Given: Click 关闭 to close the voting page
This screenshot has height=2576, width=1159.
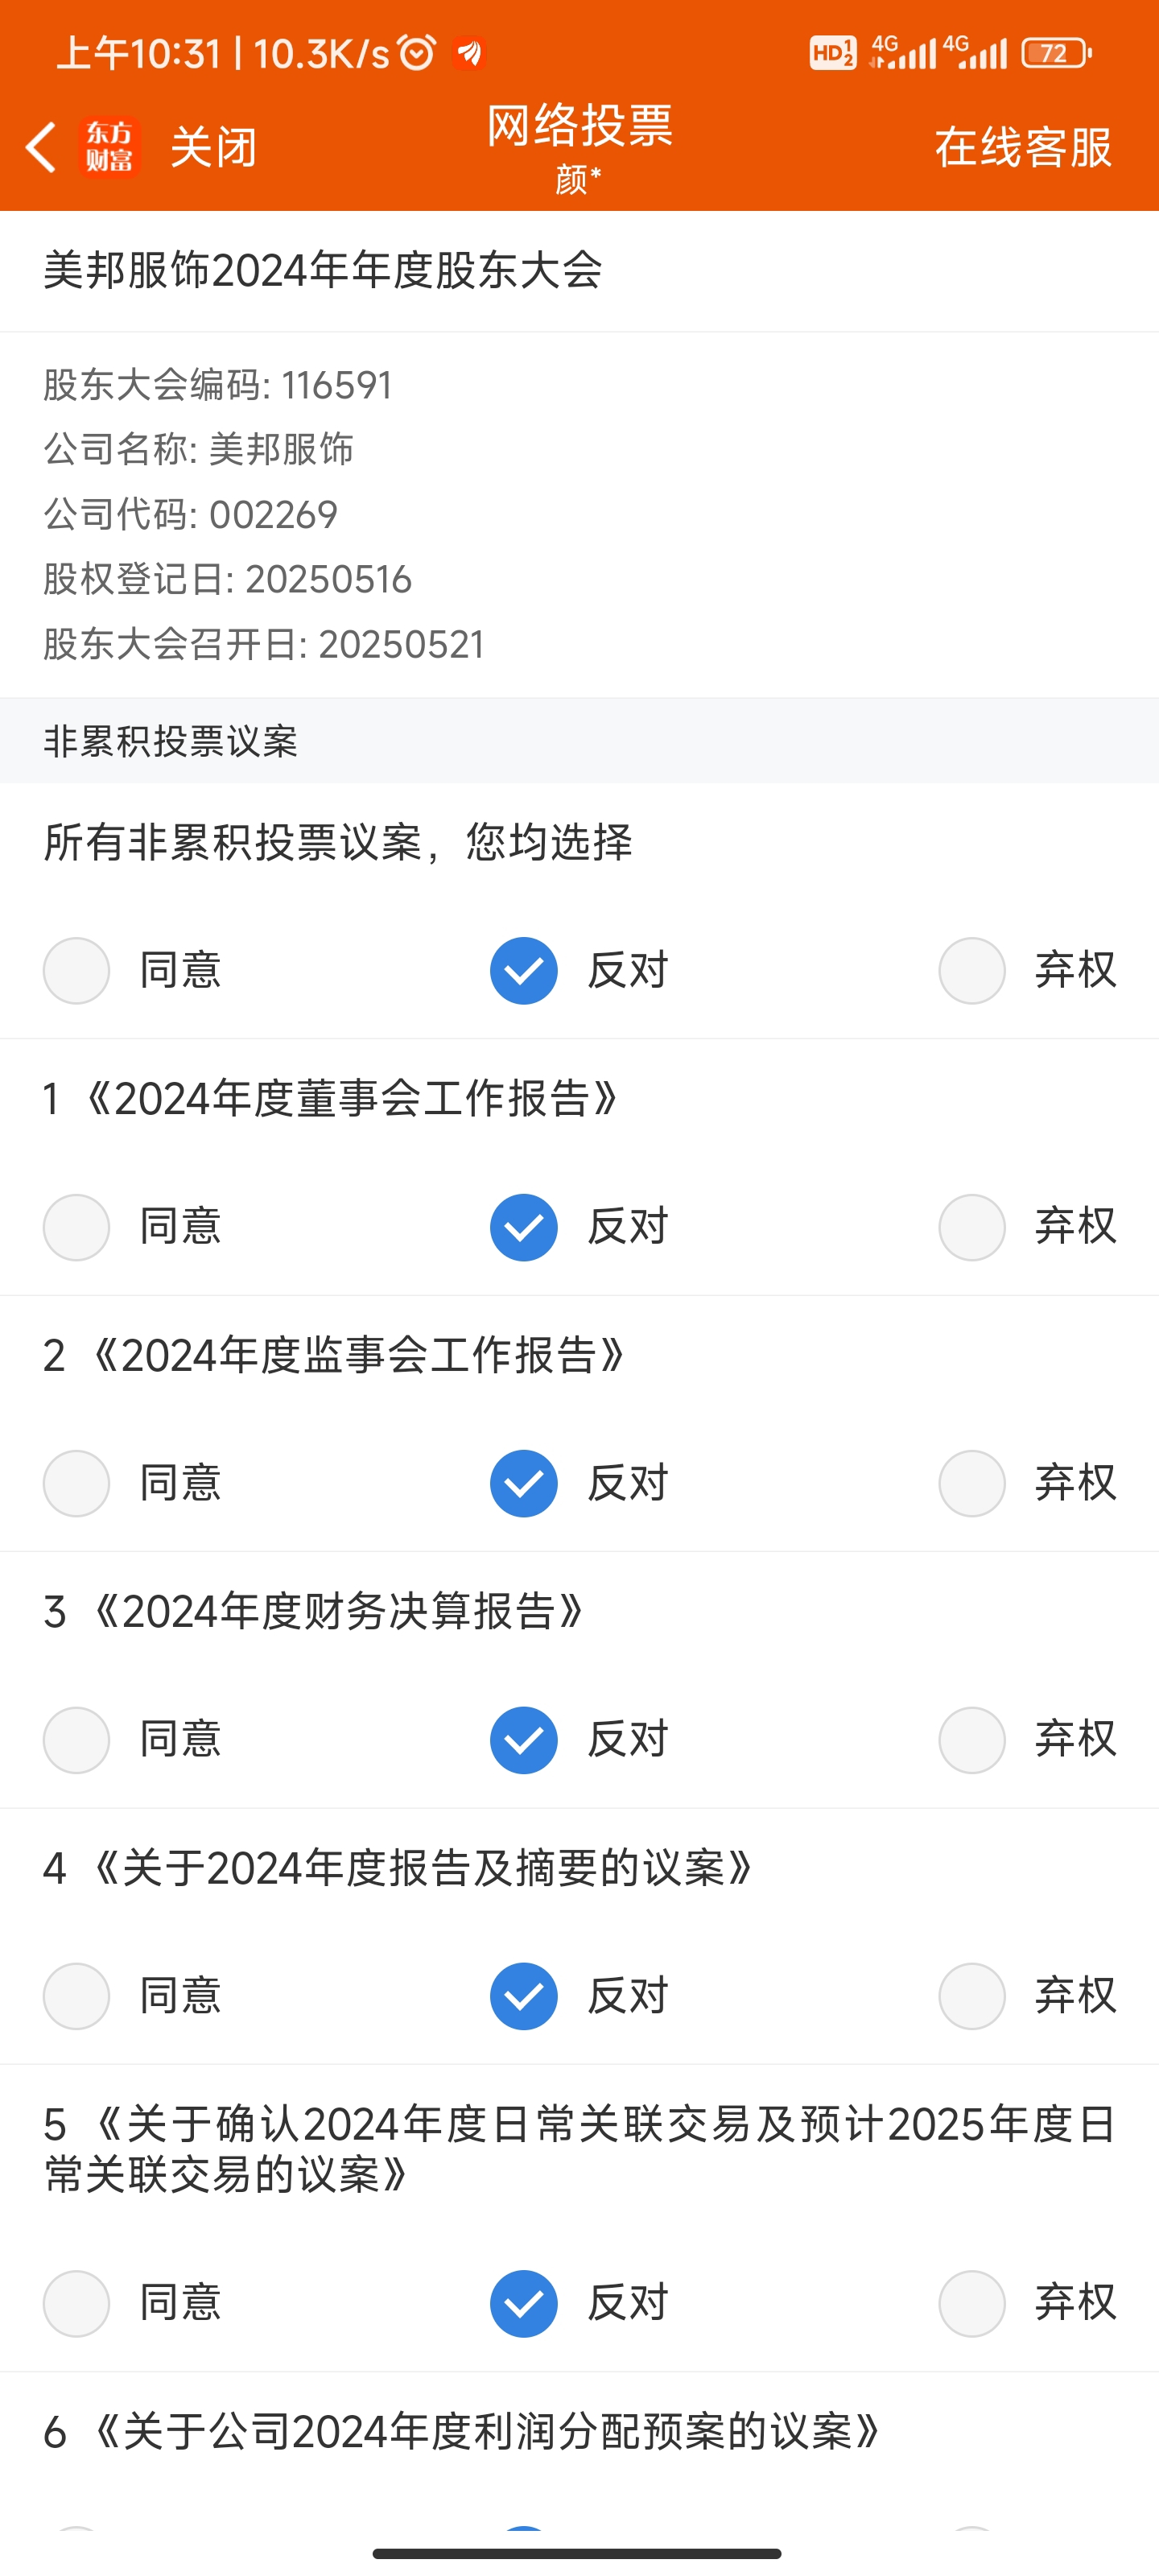Looking at the screenshot, I should [213, 148].
